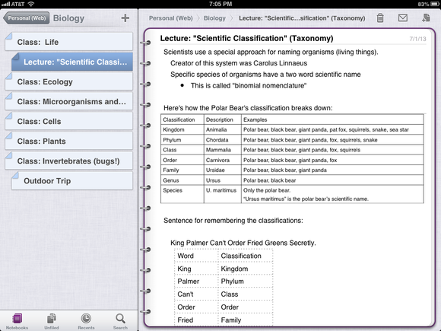Check the battery status at 83%
The width and height of the screenshot is (441, 331).
pos(428,4)
